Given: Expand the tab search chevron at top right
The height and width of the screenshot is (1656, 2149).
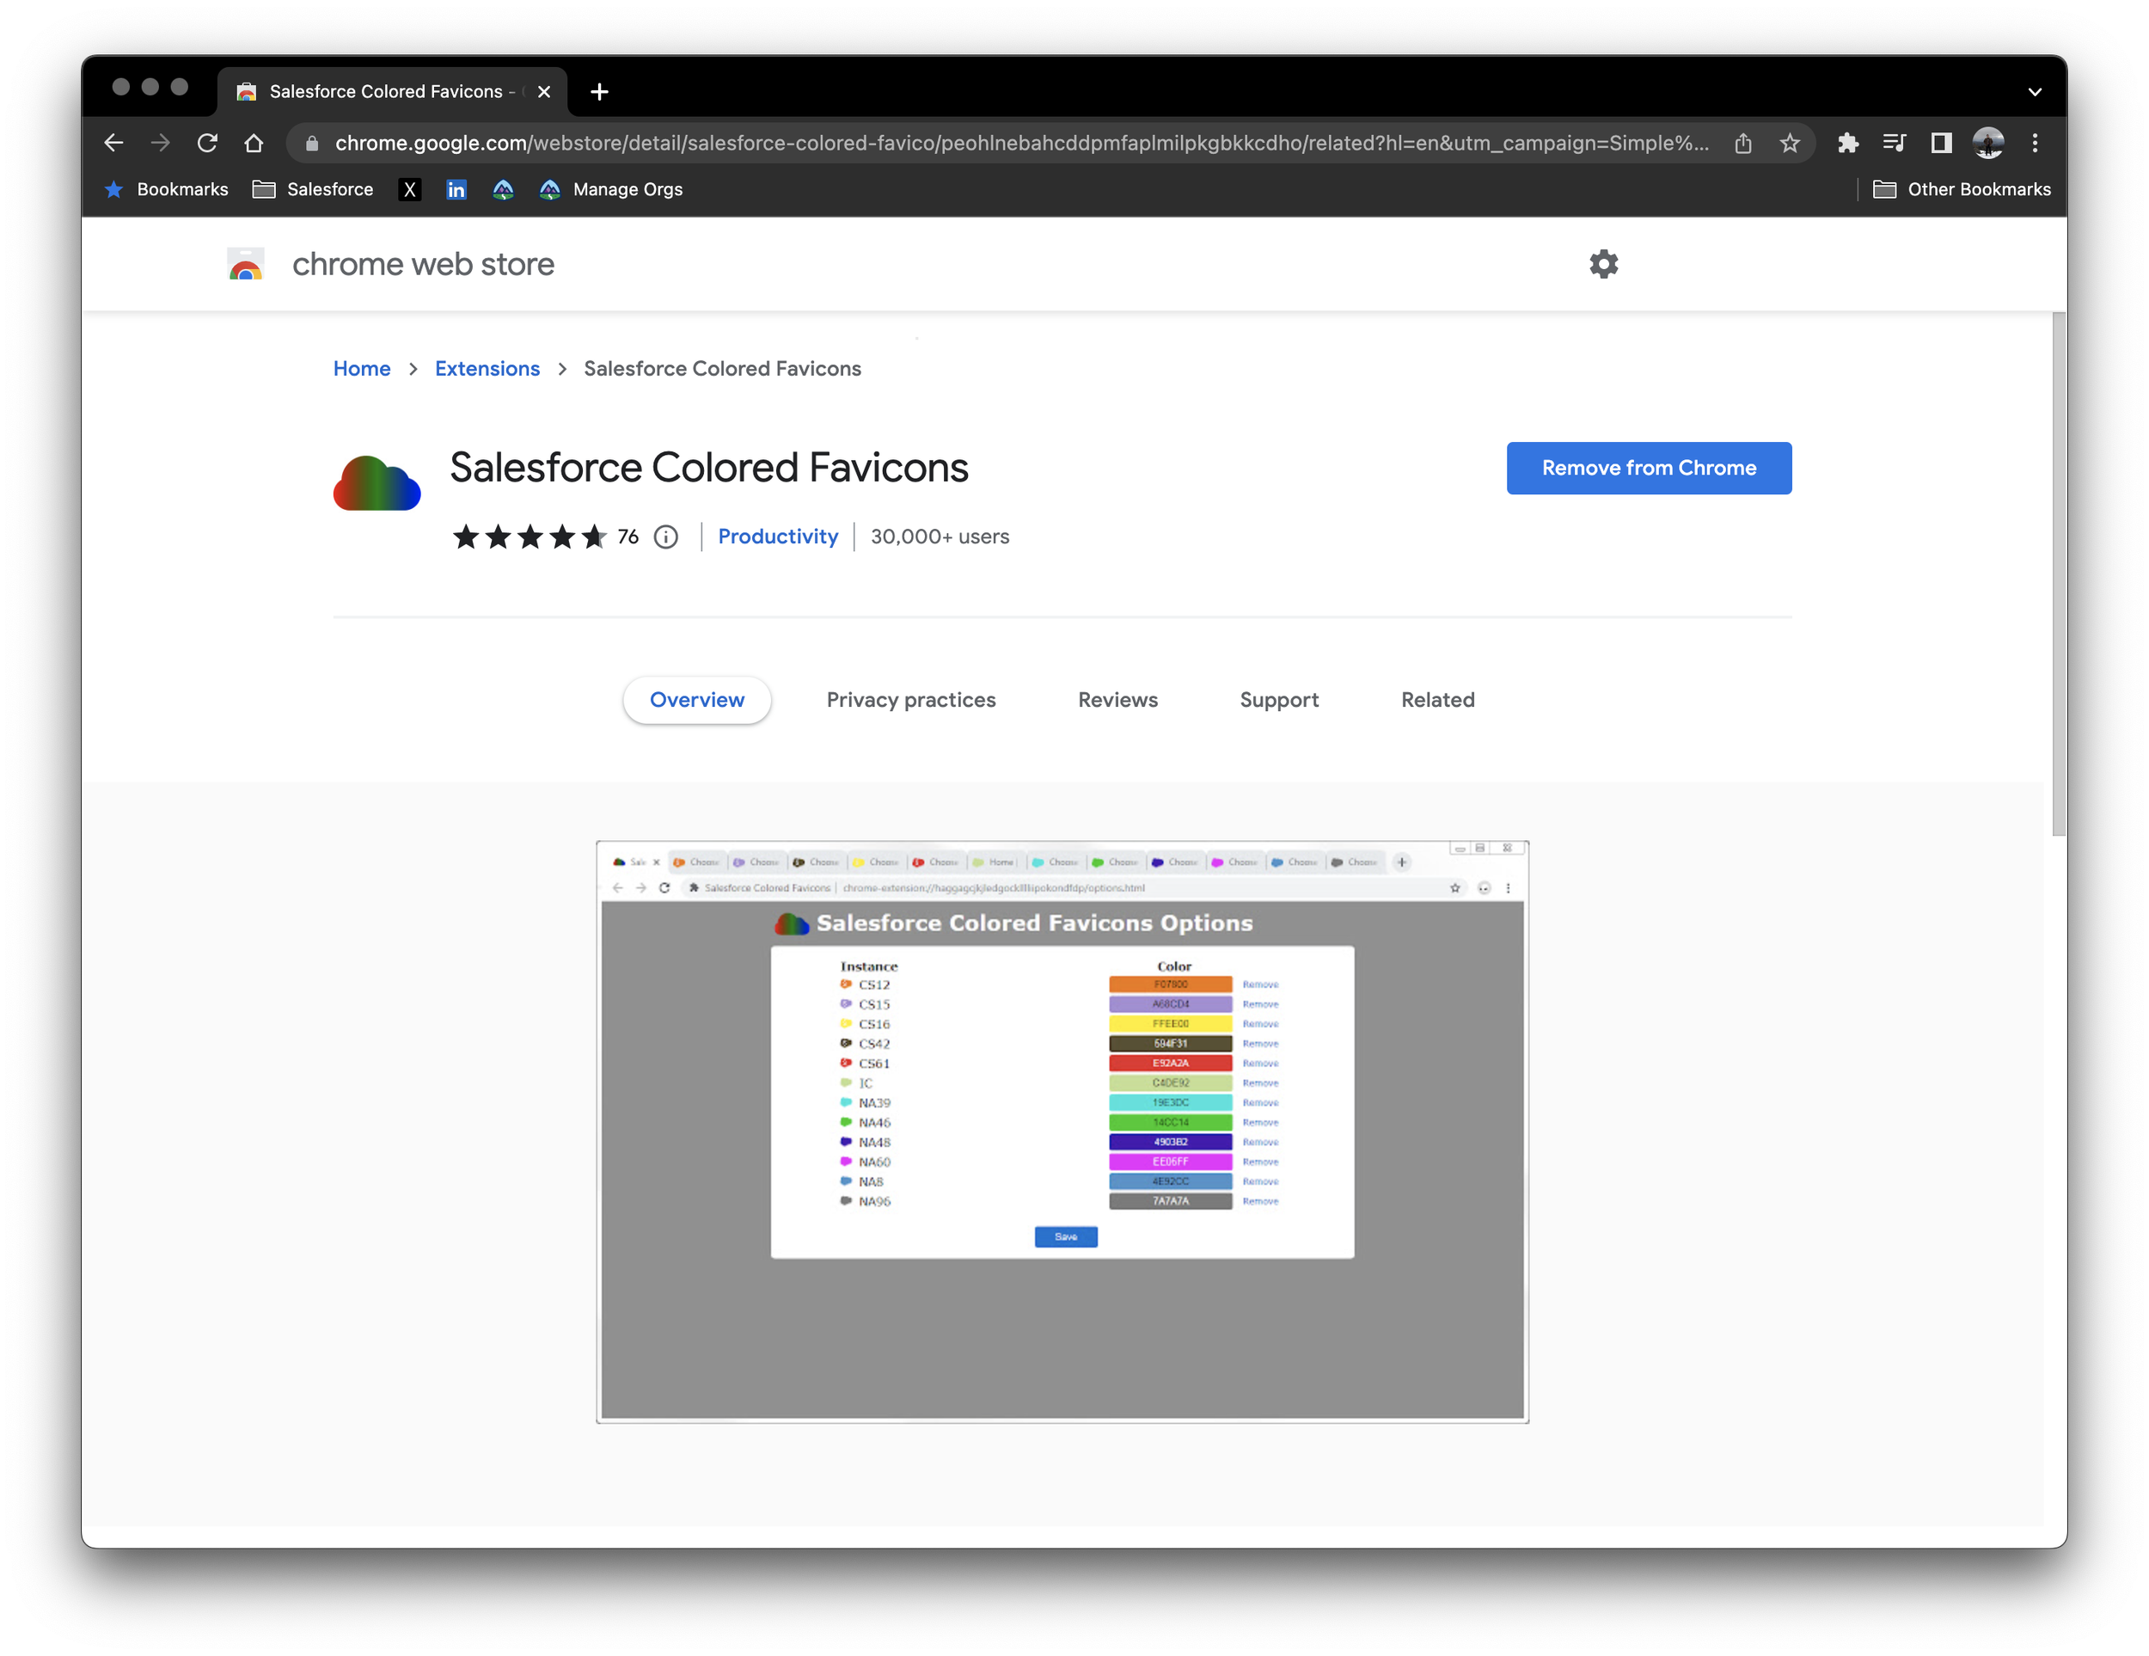Looking at the screenshot, I should [x=2036, y=91].
